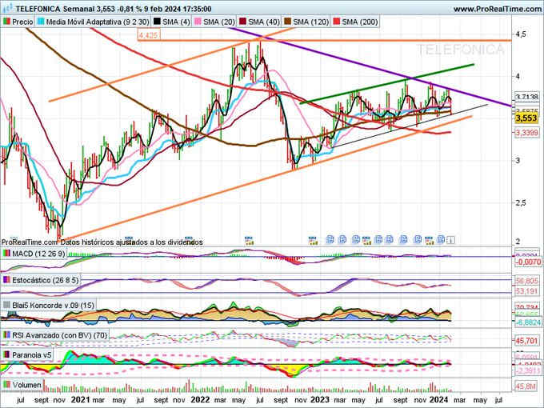Click the Estocástico indicator panel icon
544x408 pixels.
pos(6,280)
